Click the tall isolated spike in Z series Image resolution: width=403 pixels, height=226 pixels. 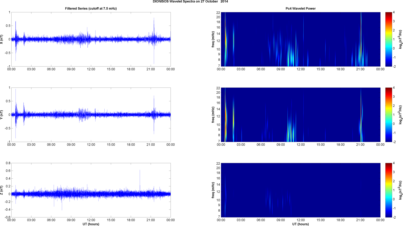tap(140, 180)
